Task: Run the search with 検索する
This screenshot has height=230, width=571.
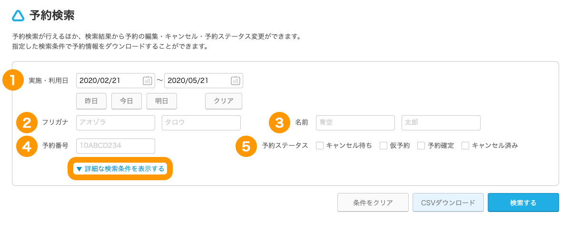Action: 523,202
